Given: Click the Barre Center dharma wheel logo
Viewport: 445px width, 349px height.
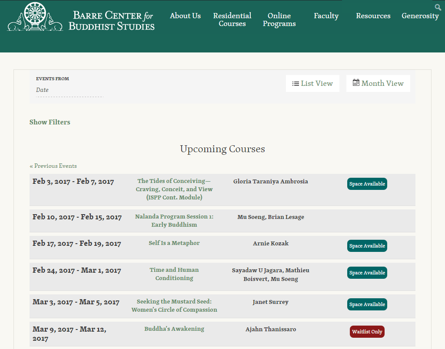Looking at the screenshot, I should click(x=35, y=17).
